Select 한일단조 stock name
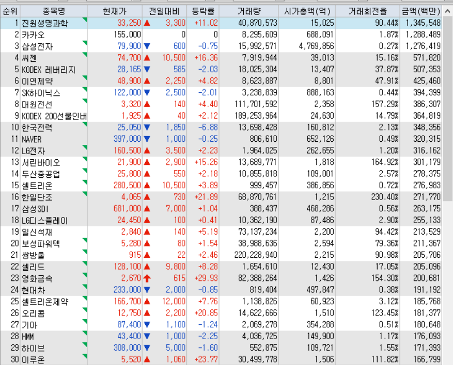The width and height of the screenshot is (453, 365). (x=37, y=197)
